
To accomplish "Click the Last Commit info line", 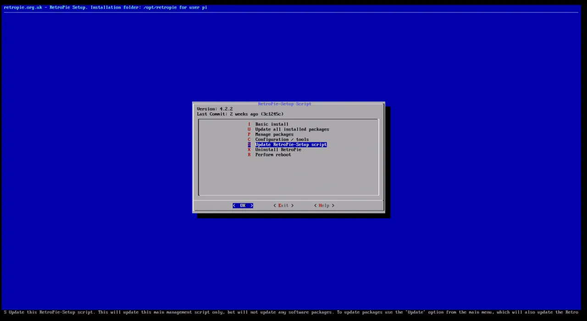I will (240, 114).
